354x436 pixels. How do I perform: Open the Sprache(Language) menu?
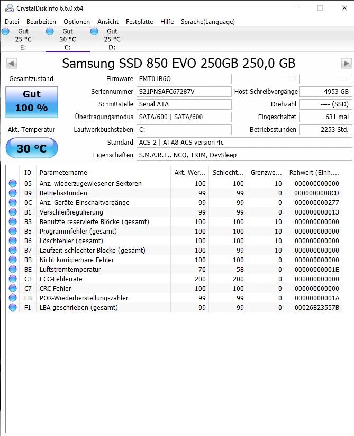(207, 22)
